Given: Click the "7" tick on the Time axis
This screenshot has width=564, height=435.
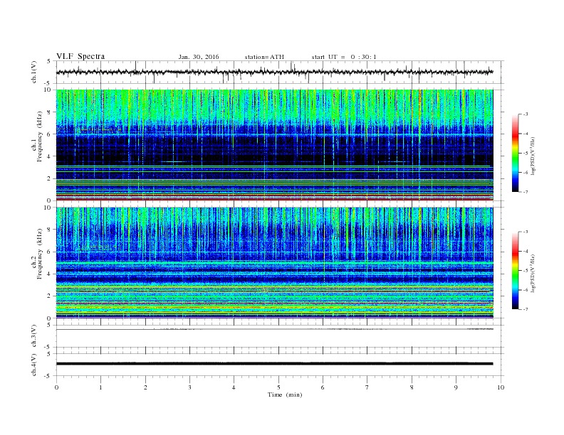Looking at the screenshot, I should [367, 387].
